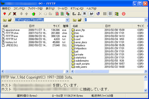Click the blue Refresh arrow icon
This screenshot has width=149, height=99.
pyautogui.click(x=98, y=14)
